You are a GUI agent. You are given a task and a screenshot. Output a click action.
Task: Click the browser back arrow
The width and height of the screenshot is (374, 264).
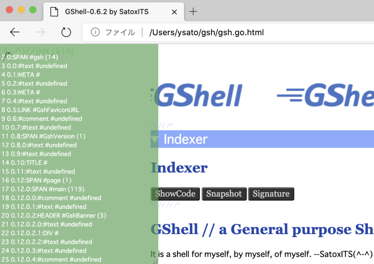[x=15, y=33]
